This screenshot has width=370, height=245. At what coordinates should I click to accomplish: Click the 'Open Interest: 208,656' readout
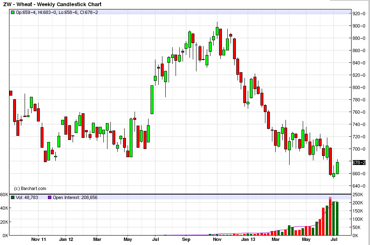pyautogui.click(x=75, y=197)
